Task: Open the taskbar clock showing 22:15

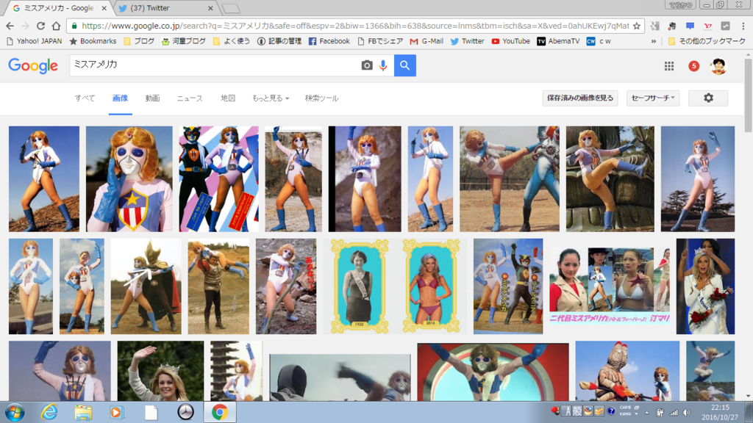Action: (x=719, y=413)
